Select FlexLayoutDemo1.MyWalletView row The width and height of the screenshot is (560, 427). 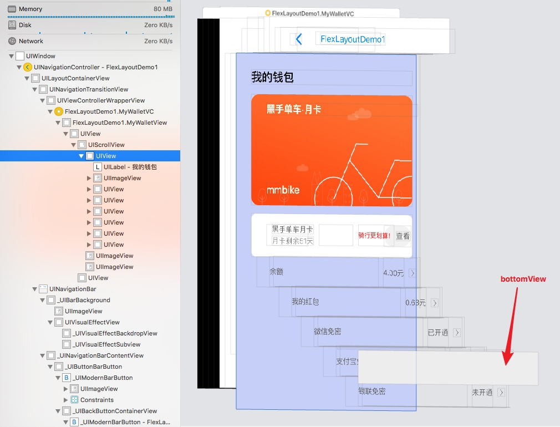coord(90,123)
